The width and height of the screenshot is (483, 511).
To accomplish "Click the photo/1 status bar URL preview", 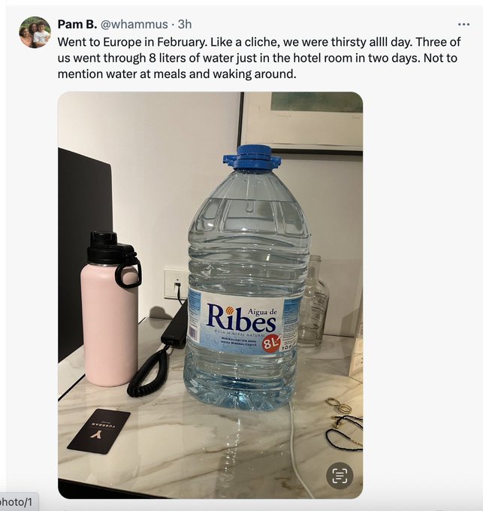I will (17, 502).
